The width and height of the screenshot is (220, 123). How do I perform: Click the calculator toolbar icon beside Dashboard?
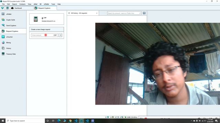(x=8, y=8)
